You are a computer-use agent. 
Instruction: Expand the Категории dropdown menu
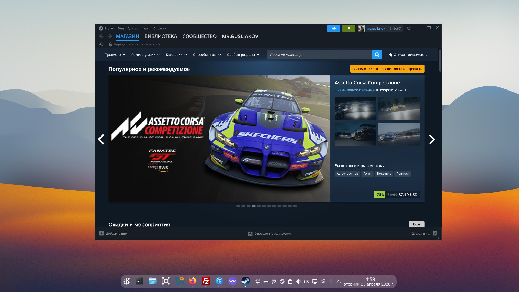pyautogui.click(x=176, y=55)
